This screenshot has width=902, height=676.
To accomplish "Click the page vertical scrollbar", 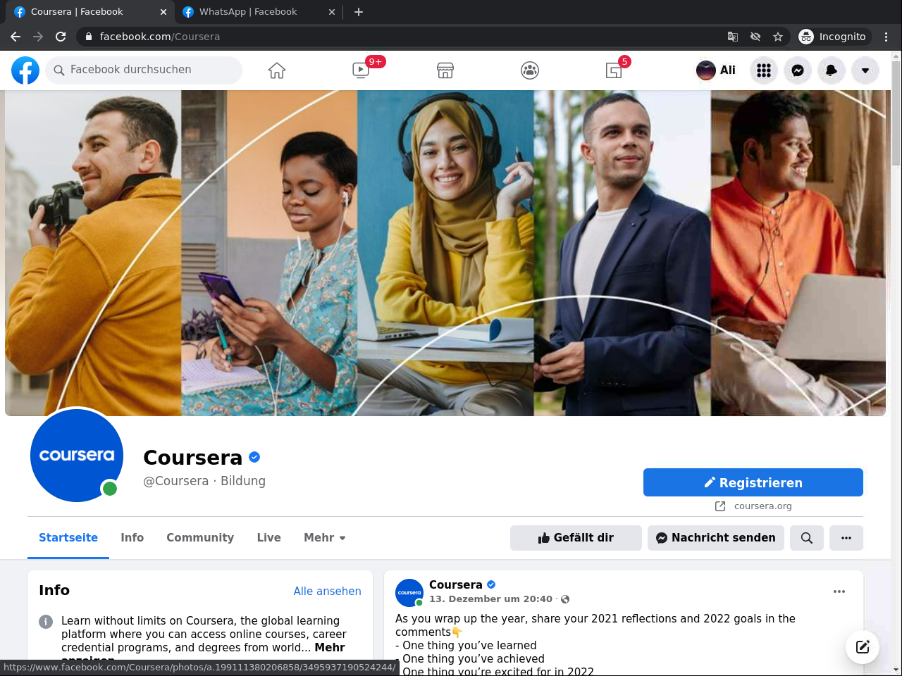I will 896,113.
